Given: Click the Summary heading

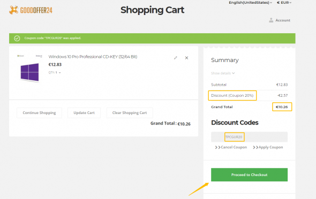Looking at the screenshot, I should [x=225, y=60].
